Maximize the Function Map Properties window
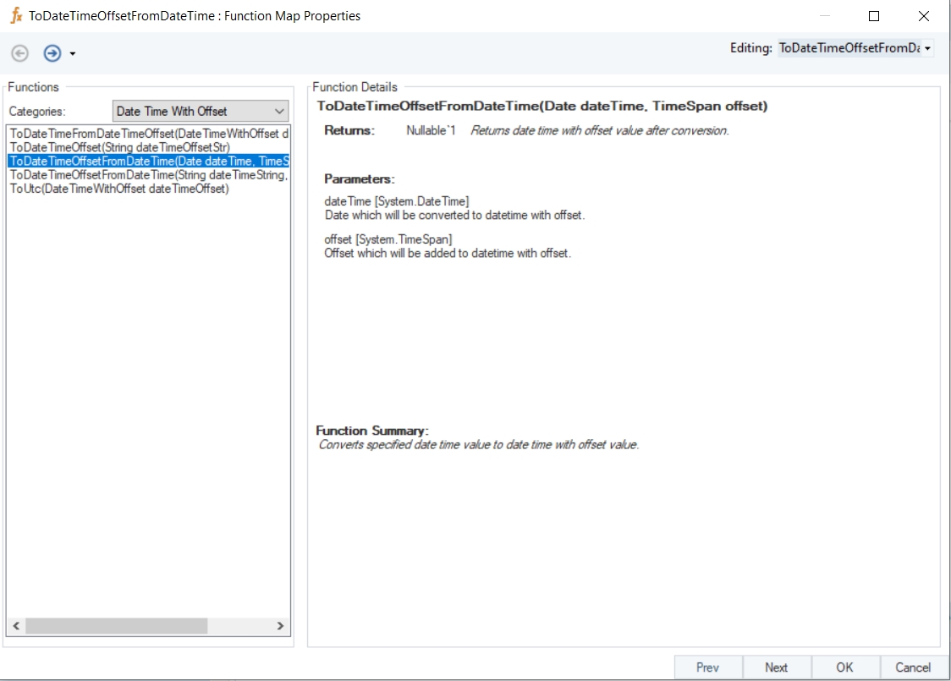Screen dimensions: 951x681 pos(874,16)
